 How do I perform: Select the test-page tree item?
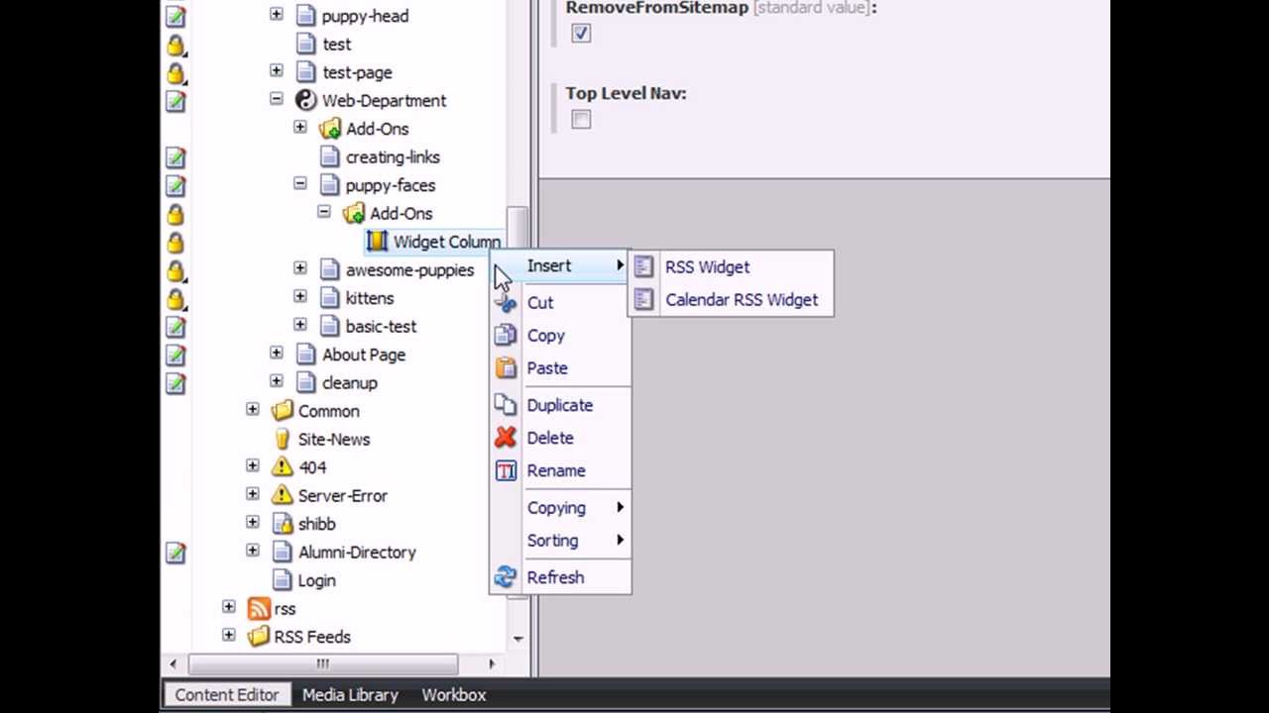(357, 73)
